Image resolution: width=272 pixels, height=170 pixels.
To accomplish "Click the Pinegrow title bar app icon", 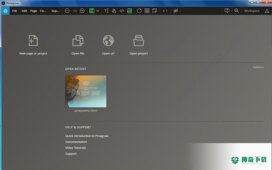I will click(3, 3).
